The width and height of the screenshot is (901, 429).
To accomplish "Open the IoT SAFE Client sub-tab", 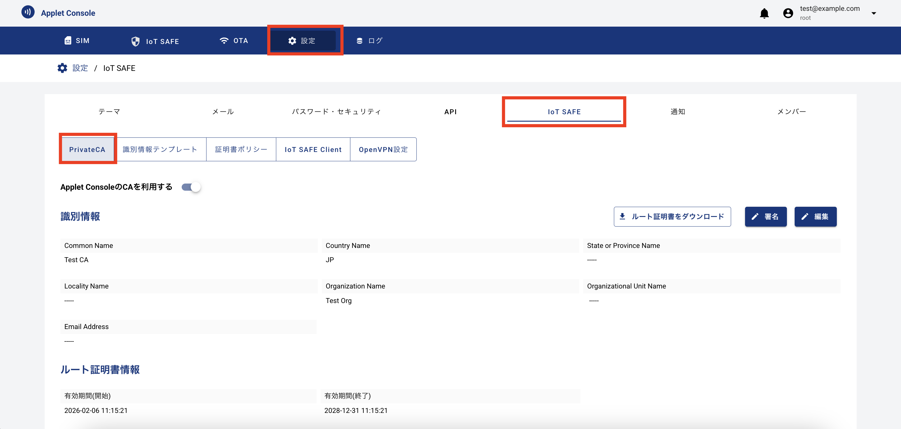I will click(313, 149).
